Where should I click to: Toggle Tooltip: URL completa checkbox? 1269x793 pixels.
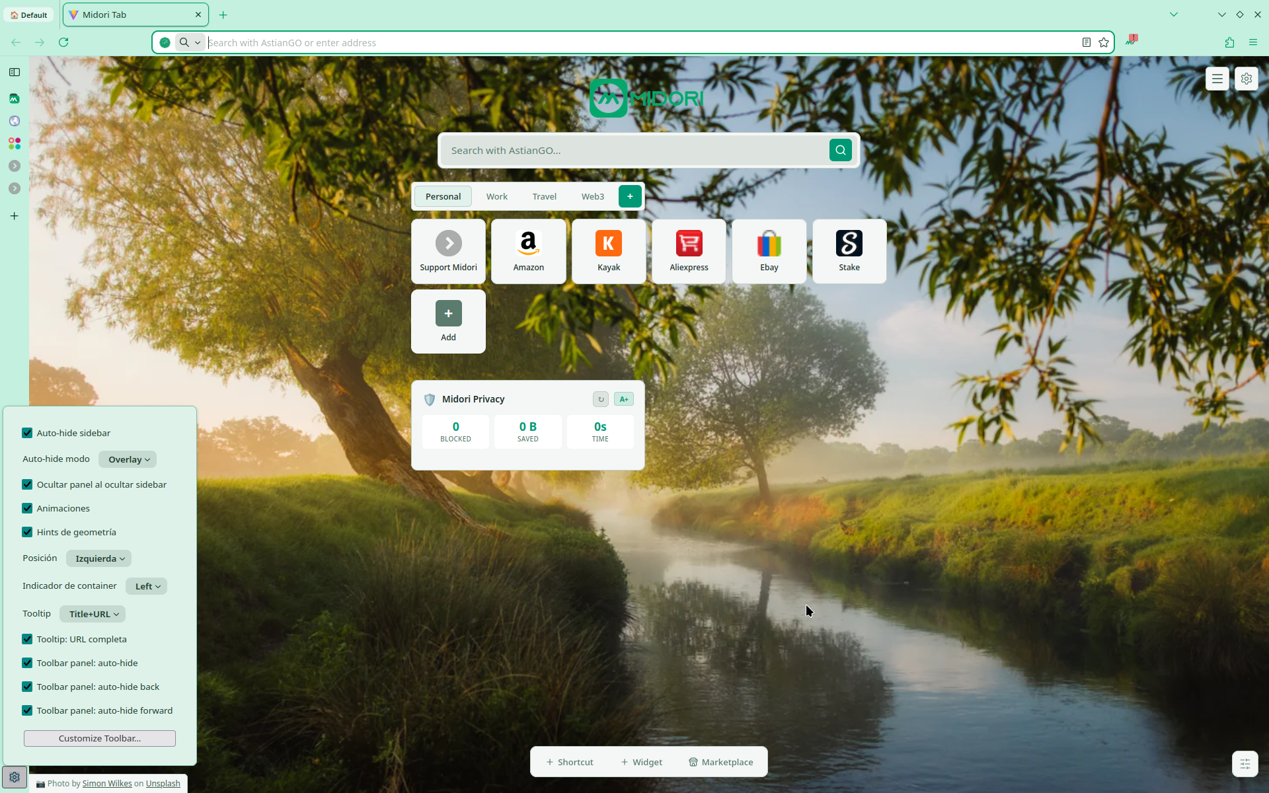click(x=27, y=639)
